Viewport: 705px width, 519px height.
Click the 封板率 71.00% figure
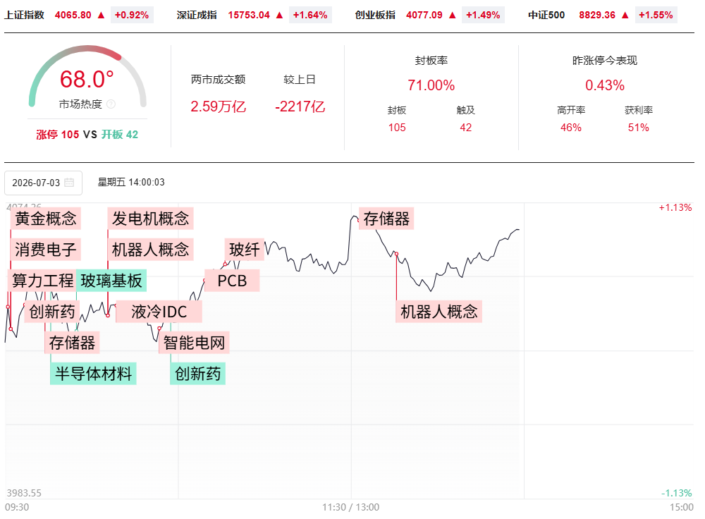point(431,85)
